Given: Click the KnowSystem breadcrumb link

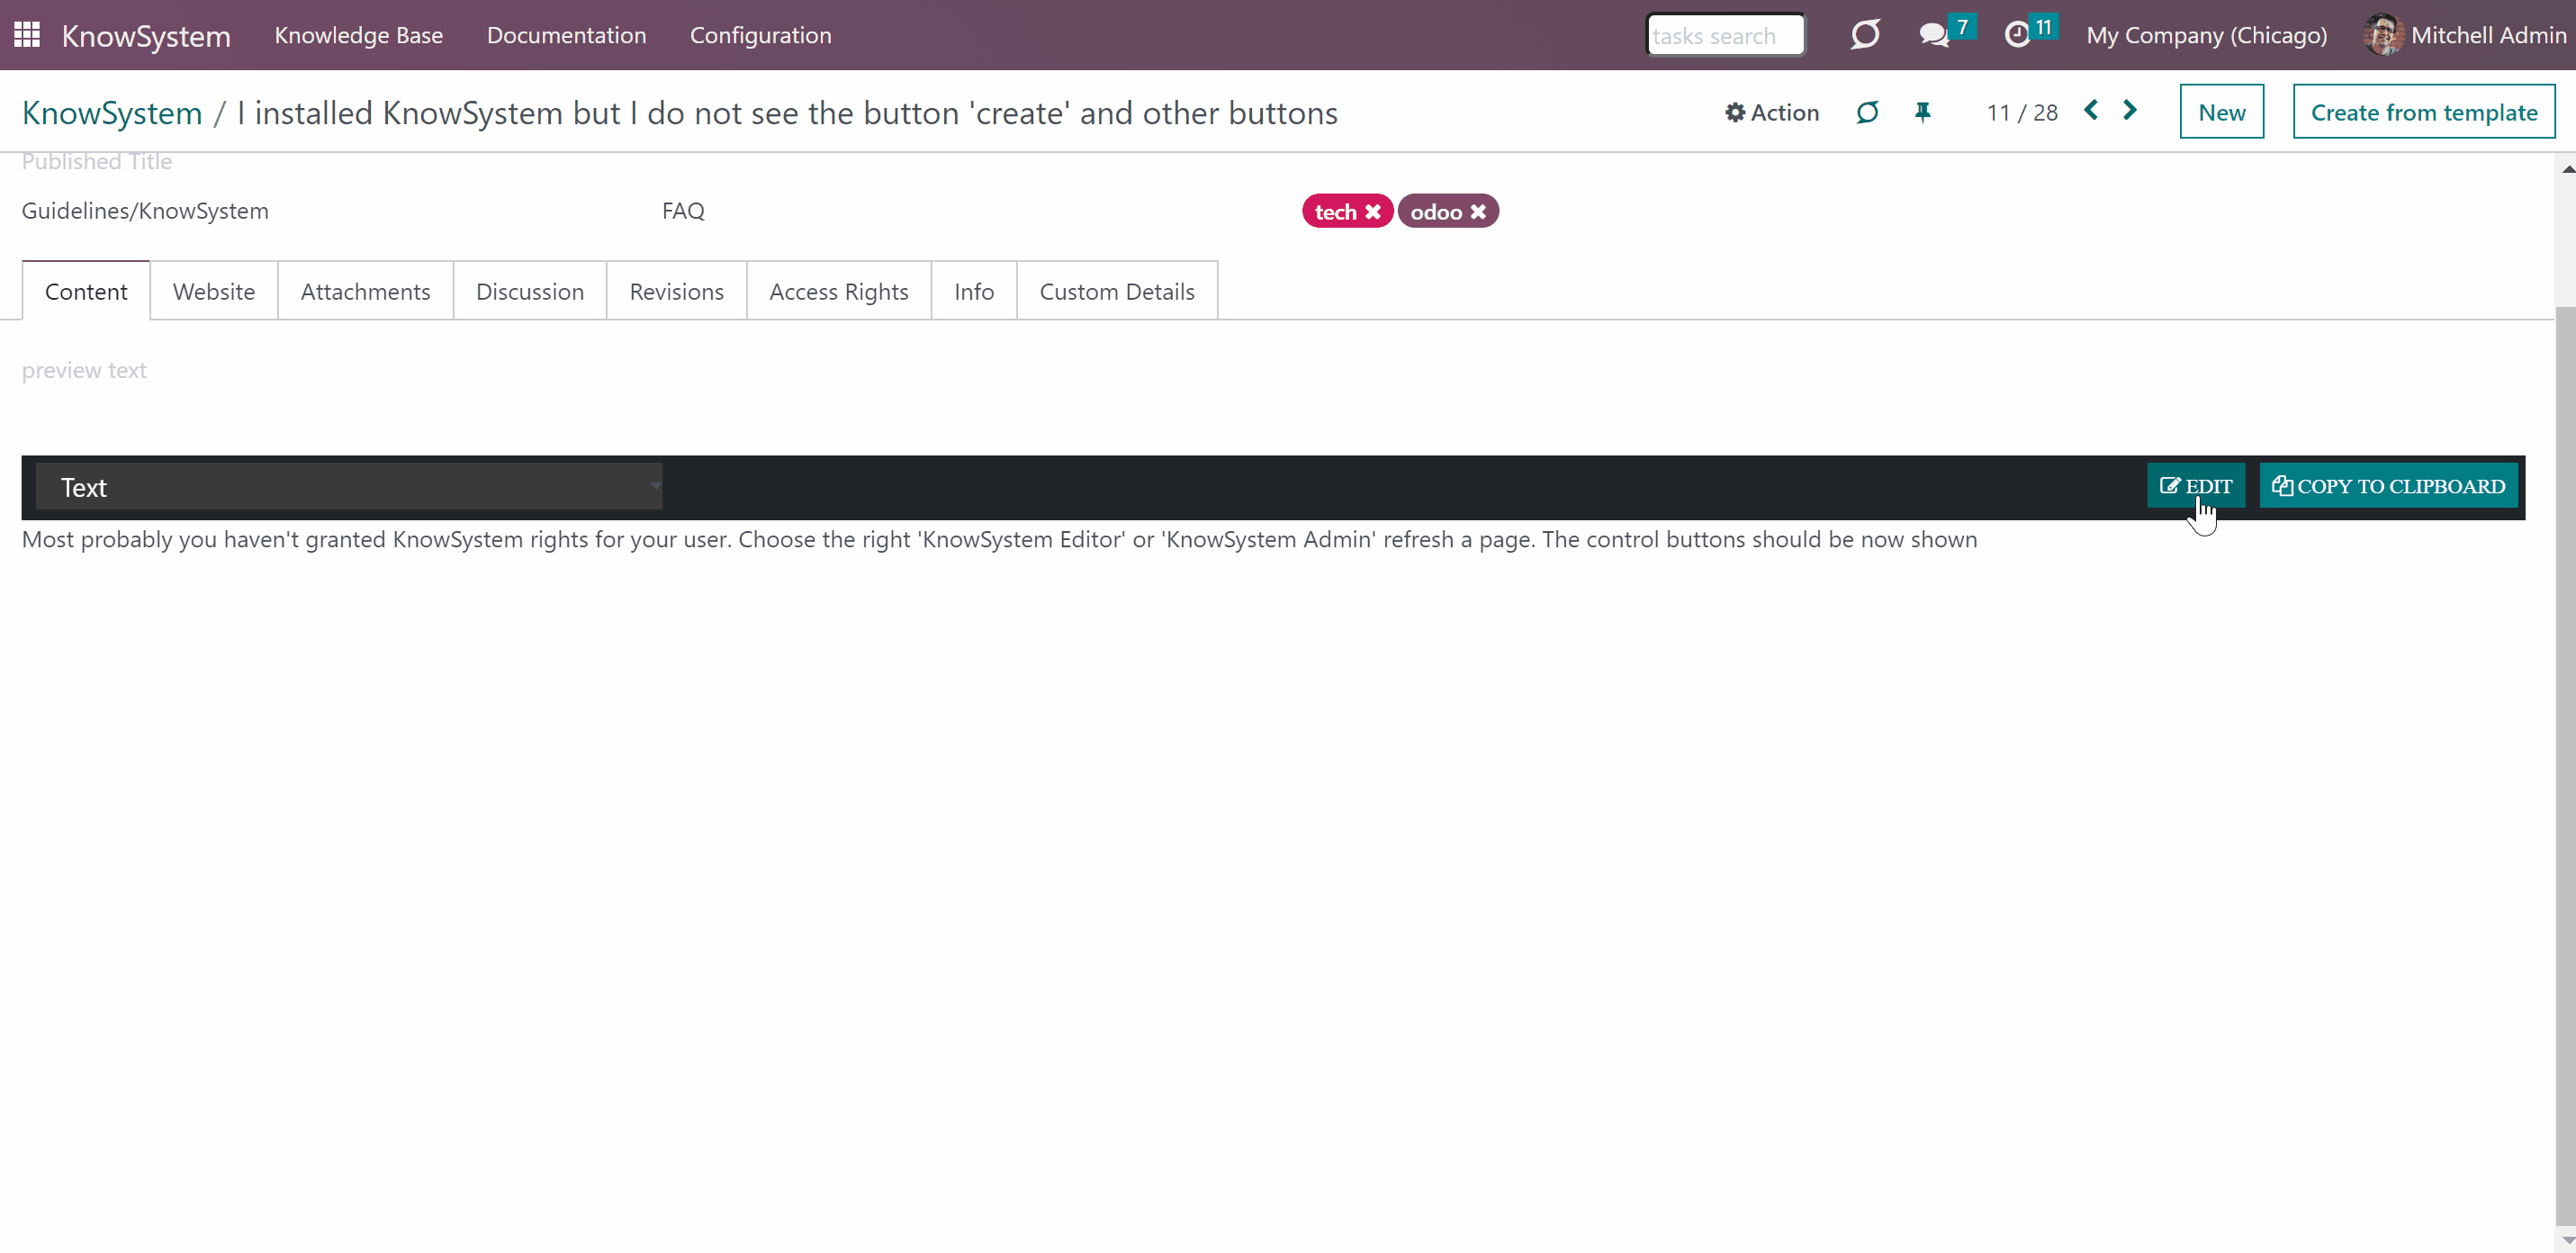Looking at the screenshot, I should tap(112, 113).
